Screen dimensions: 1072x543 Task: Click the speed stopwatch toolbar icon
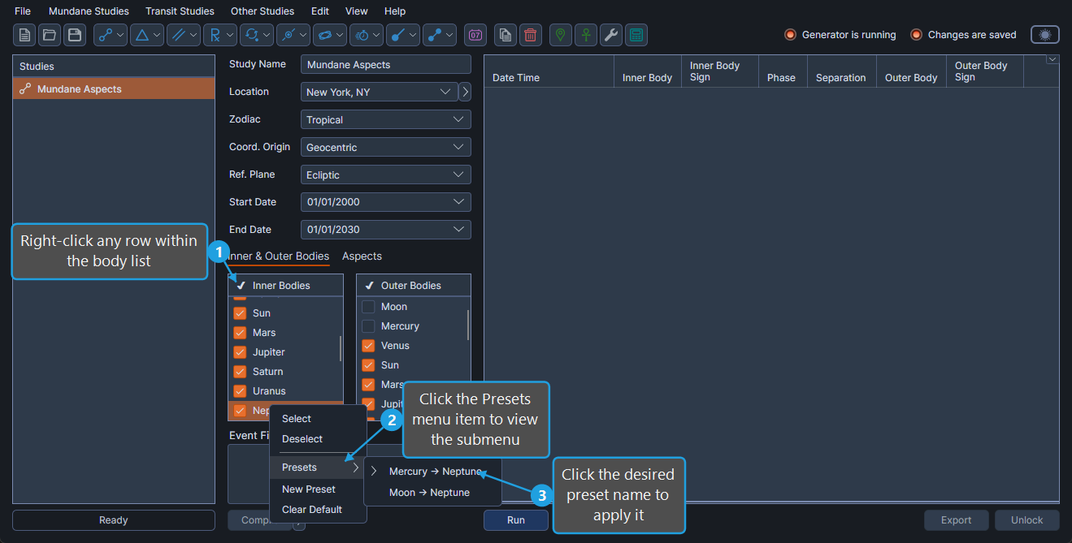[362, 35]
